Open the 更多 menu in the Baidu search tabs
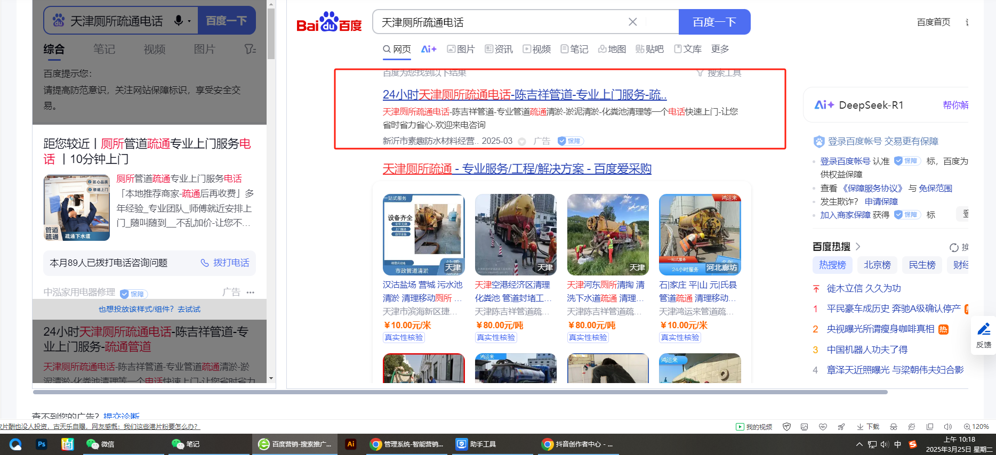The height and width of the screenshot is (455, 996). pyautogui.click(x=720, y=49)
